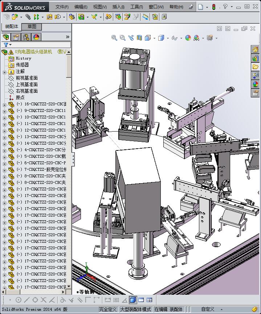Open the PropertyManager tab icon
The image size is (261, 314).
[16, 37]
